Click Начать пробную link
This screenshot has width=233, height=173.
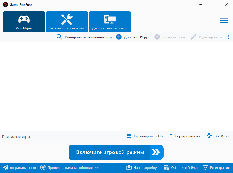(x=146, y=168)
